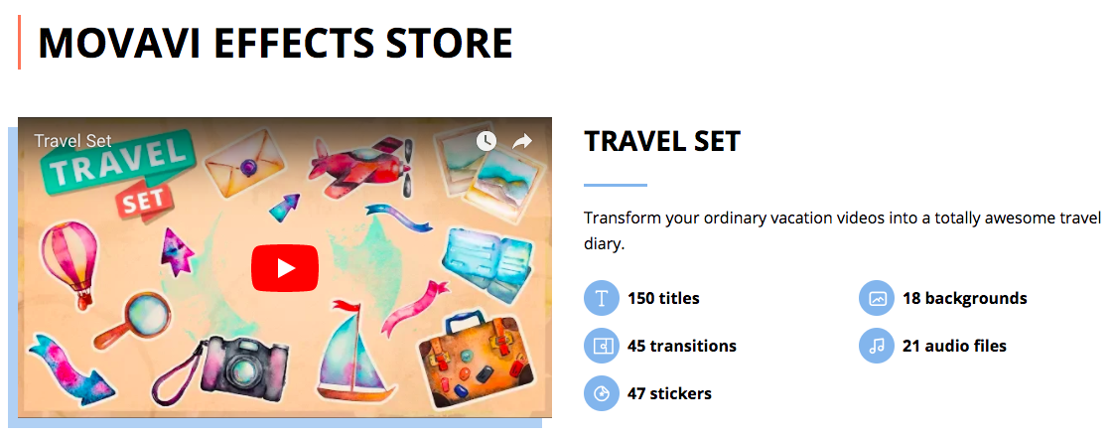Click the audio files music note icon
Image resolution: width=1113 pixels, height=438 pixels.
point(876,346)
